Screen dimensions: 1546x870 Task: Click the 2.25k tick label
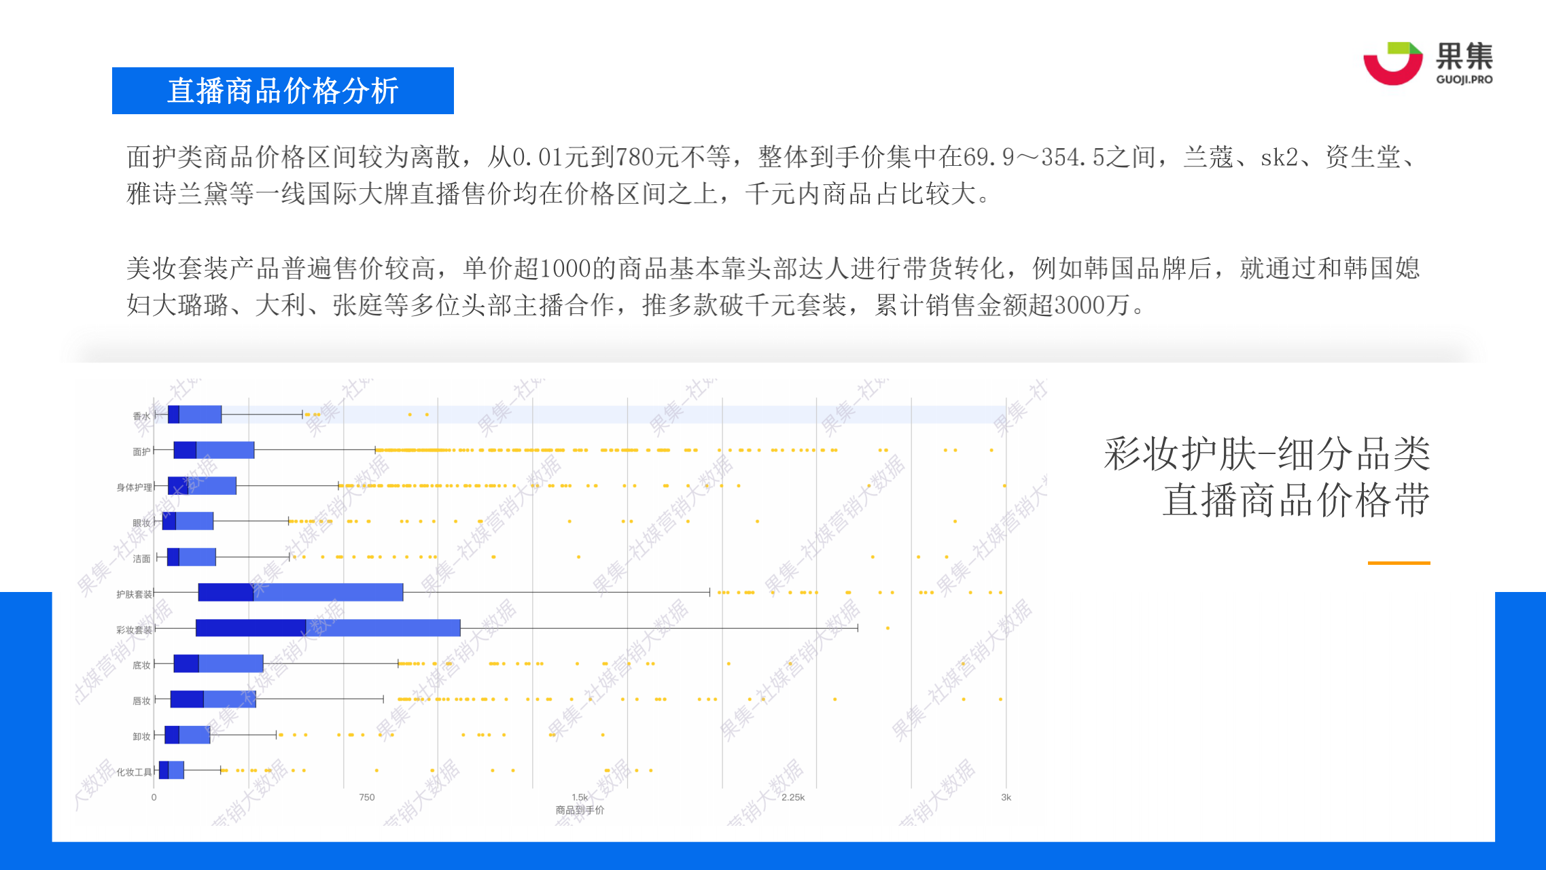tap(792, 797)
